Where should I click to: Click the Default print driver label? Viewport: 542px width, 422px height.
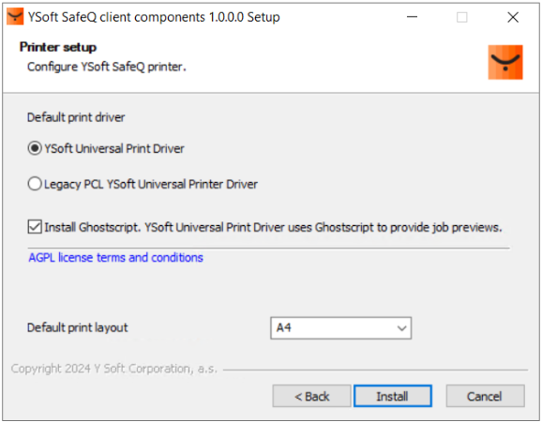[76, 117]
